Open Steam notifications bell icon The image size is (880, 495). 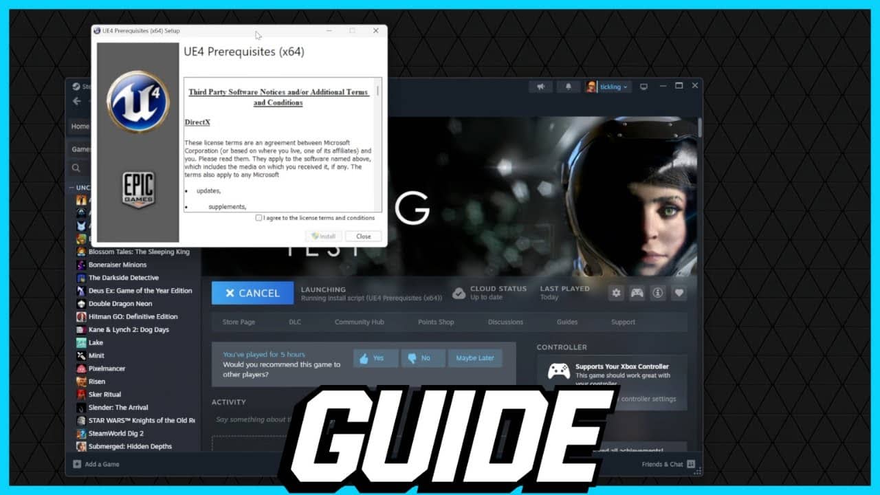(568, 87)
